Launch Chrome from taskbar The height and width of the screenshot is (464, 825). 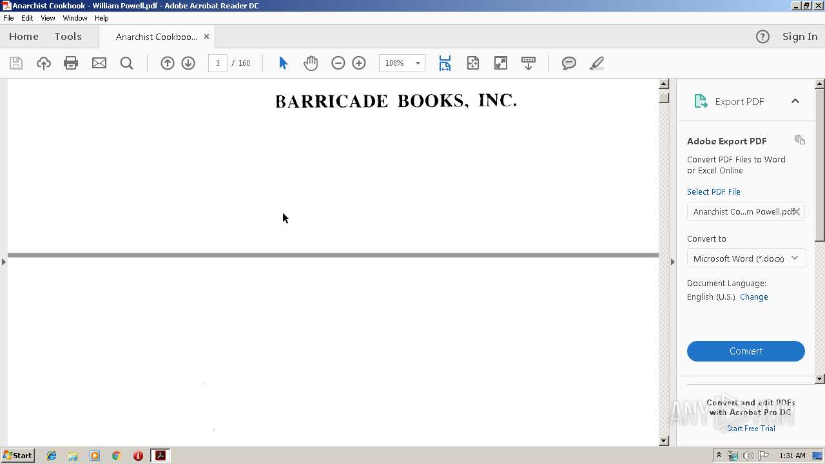point(116,456)
